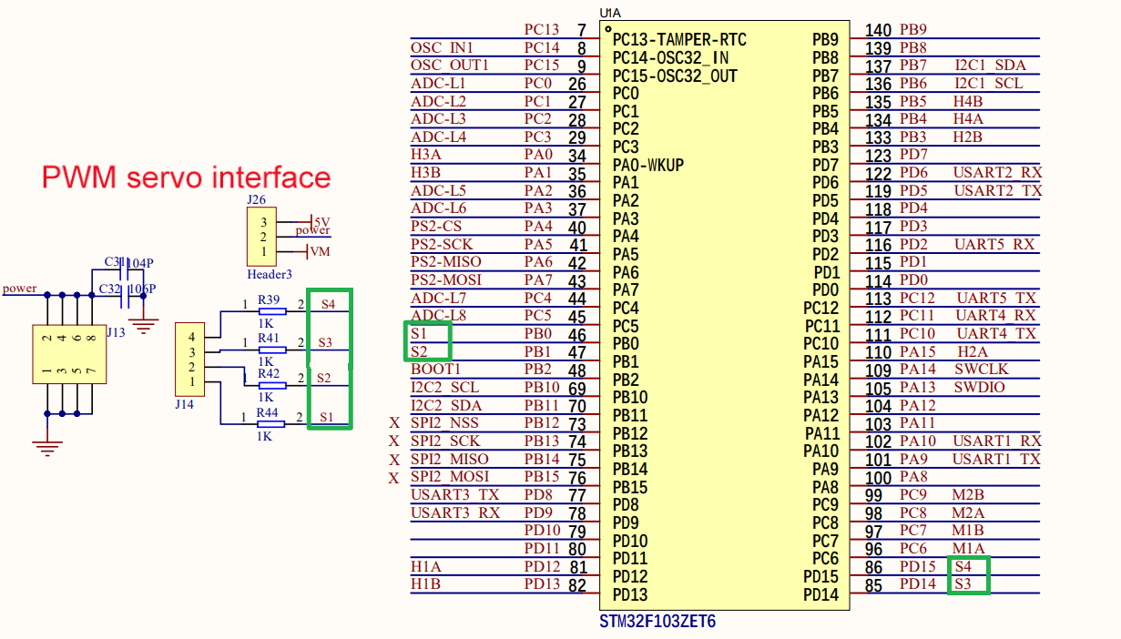This screenshot has width=1121, height=639.
Task: Click the power net label left of J13
Action: 19,289
